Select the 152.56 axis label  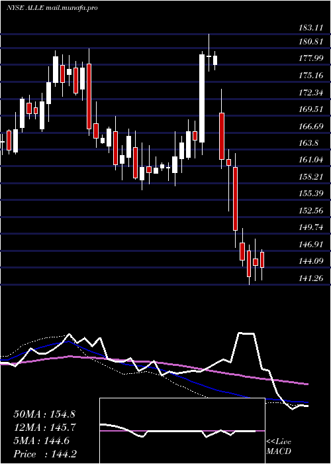coord(310,211)
